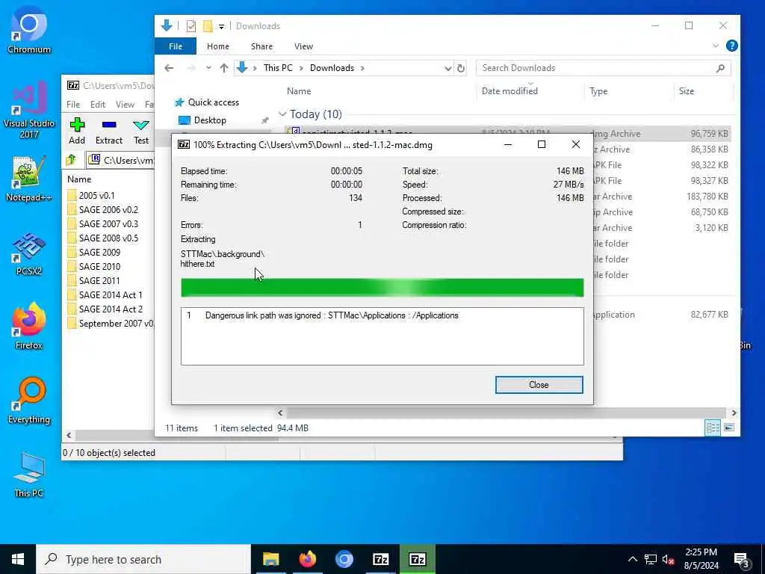Sort by the Type column header
This screenshot has height=574, width=765.
tap(598, 90)
